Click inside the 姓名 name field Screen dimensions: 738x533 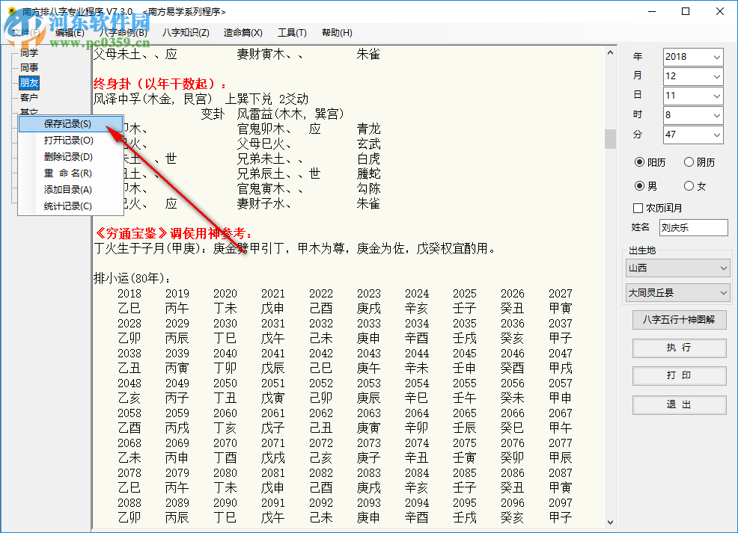[x=693, y=227]
